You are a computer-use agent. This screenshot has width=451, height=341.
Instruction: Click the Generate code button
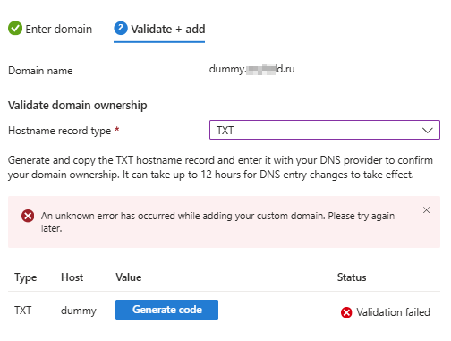pos(166,310)
